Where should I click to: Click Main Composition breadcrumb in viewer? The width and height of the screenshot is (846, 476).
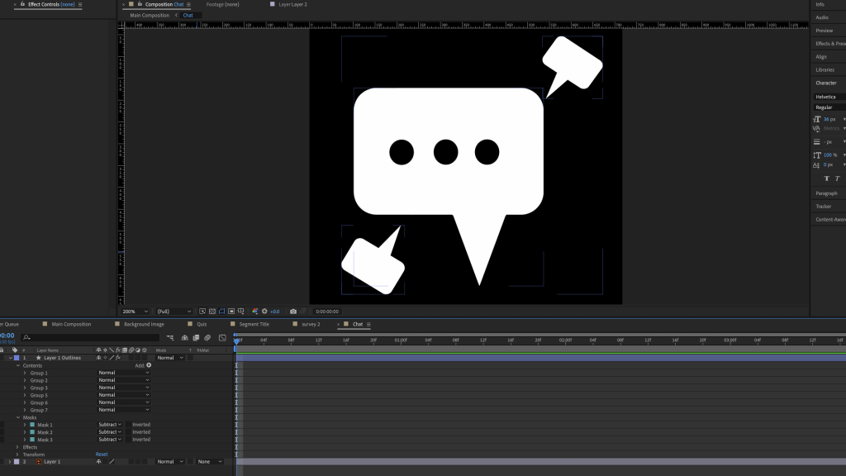pyautogui.click(x=150, y=15)
